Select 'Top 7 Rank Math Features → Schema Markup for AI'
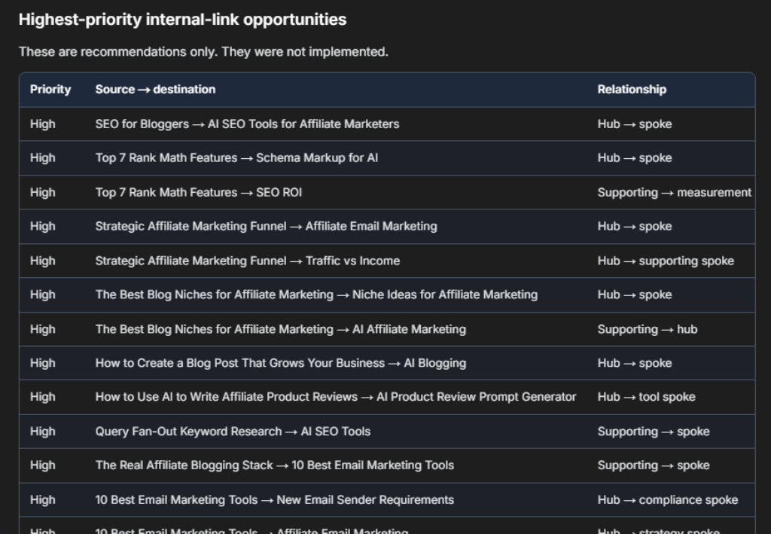The image size is (771, 534). (x=236, y=158)
